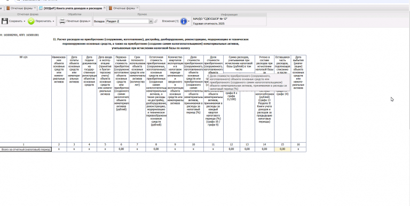Click the blue information icon

coord(184,21)
